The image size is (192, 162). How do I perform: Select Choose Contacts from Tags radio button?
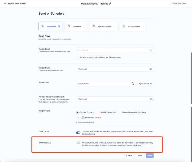(x=120, y=112)
